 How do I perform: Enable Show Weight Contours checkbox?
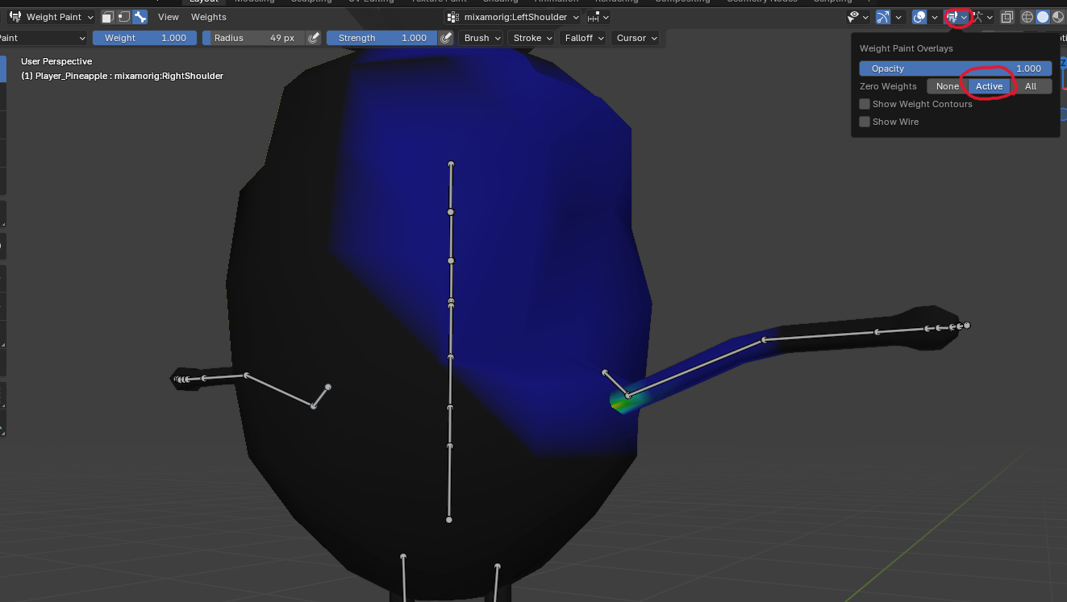pos(865,104)
